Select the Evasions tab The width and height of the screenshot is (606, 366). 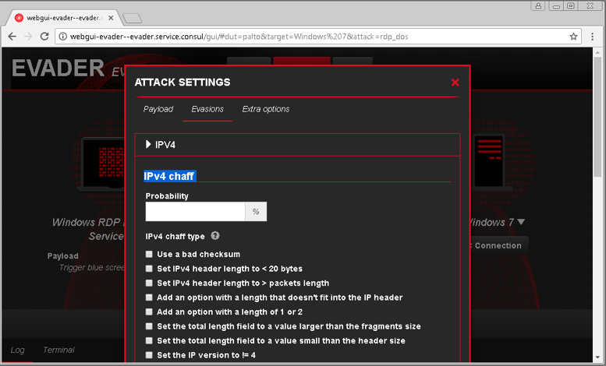(x=207, y=109)
